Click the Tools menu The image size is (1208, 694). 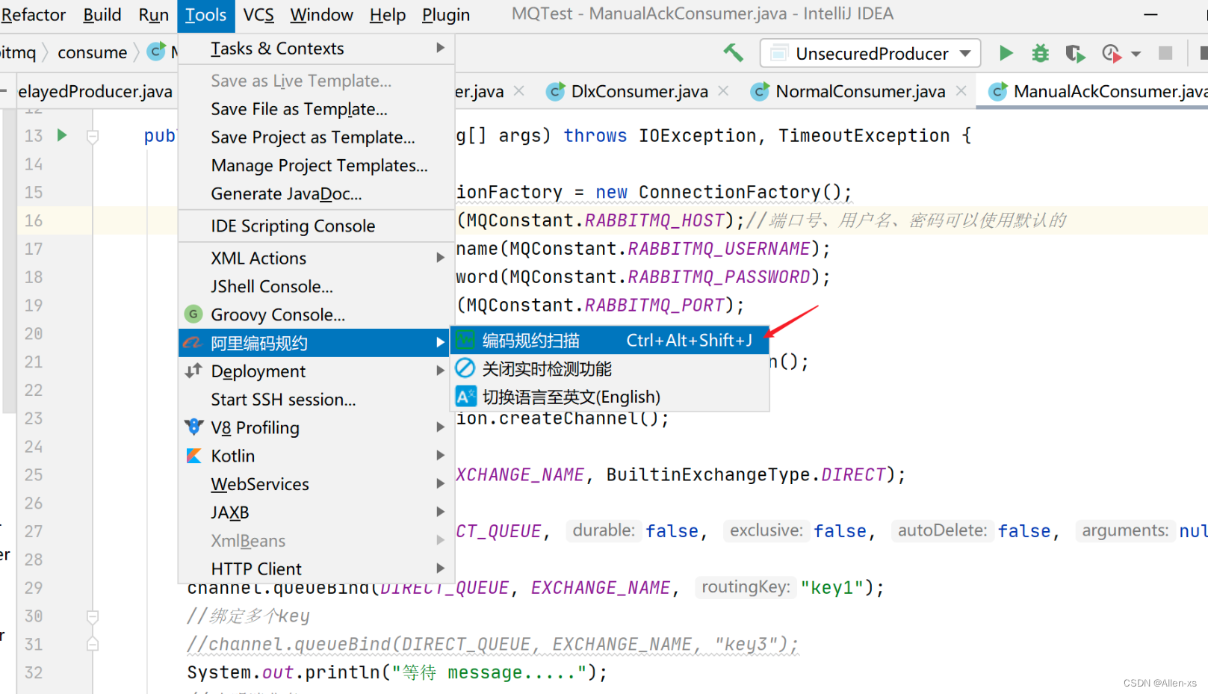click(x=205, y=15)
